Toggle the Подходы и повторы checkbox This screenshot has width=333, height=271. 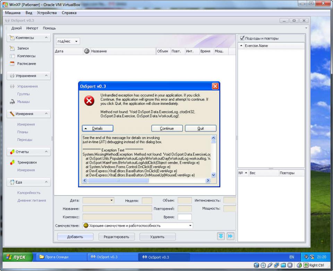click(242, 38)
